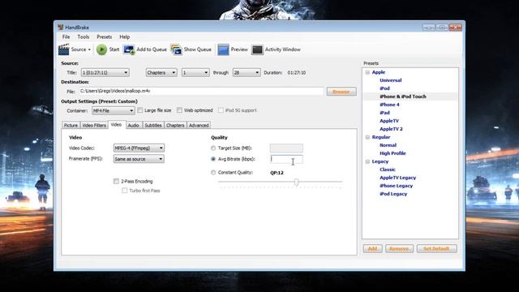Select the iPod preset
Screen dimensions: 519x292
click(x=384, y=88)
